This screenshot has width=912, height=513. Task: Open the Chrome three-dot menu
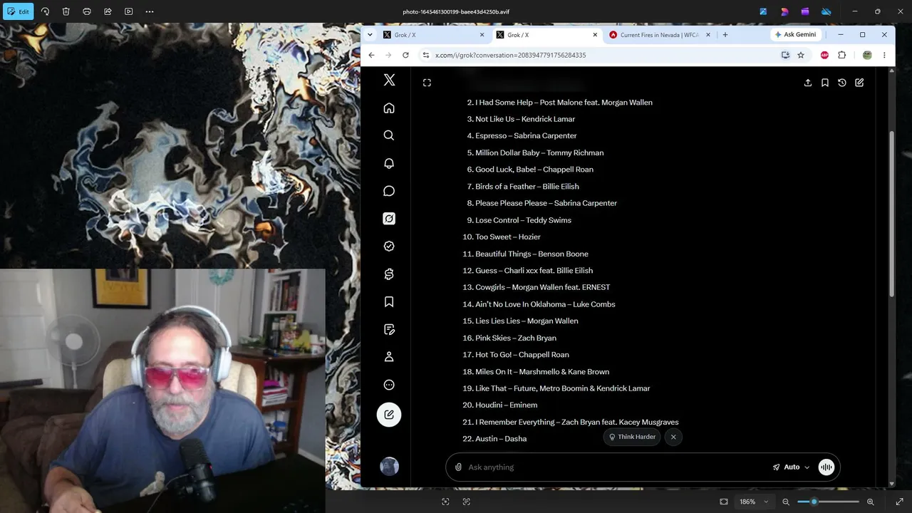pyautogui.click(x=884, y=55)
